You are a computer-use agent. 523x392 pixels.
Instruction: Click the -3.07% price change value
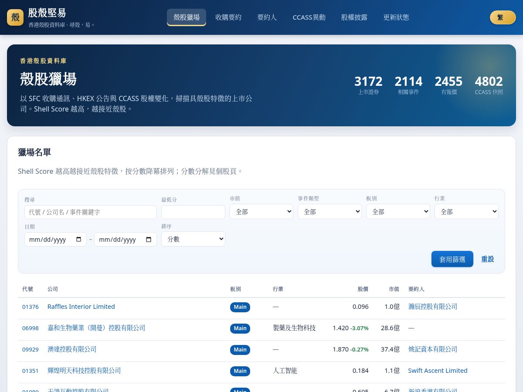coord(360,328)
